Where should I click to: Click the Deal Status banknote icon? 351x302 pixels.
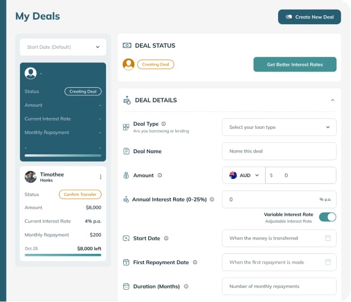click(x=127, y=45)
